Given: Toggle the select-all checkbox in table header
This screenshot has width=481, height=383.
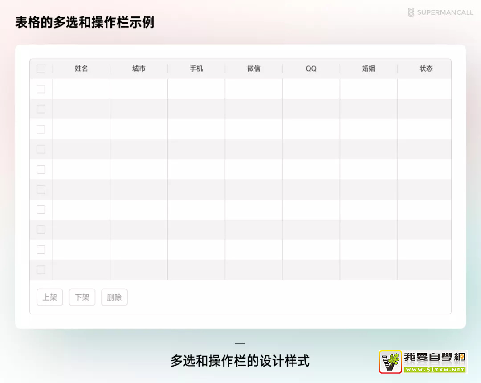Looking at the screenshot, I should [x=41, y=69].
